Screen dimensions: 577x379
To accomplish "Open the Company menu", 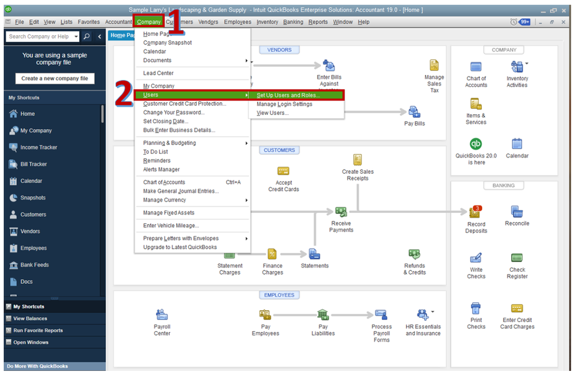I will pos(148,22).
